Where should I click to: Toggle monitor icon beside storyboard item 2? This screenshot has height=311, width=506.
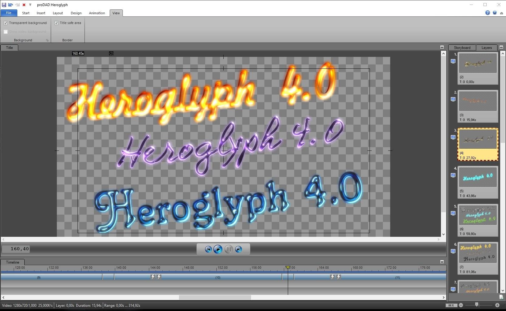[x=453, y=99]
